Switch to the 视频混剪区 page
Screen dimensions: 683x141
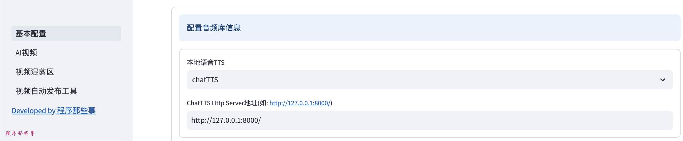pos(35,72)
